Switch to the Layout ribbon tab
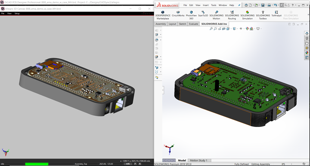This screenshot has height=166, width=310. tap(172, 24)
